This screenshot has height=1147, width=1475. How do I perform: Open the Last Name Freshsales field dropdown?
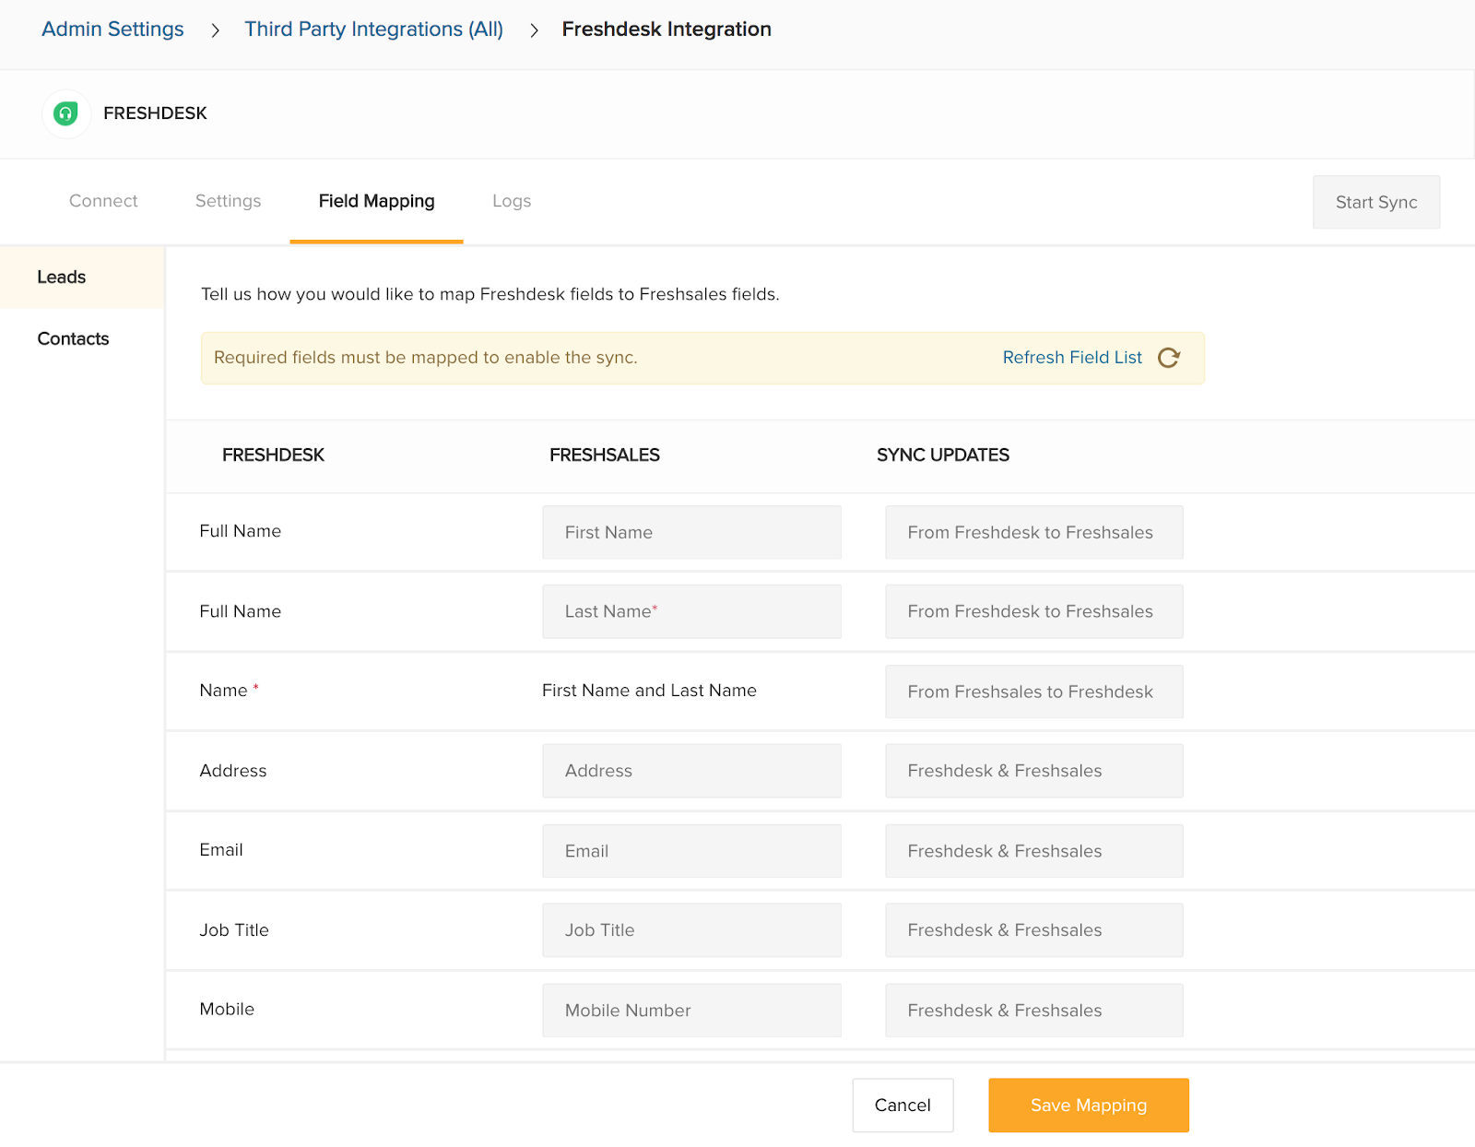click(691, 611)
